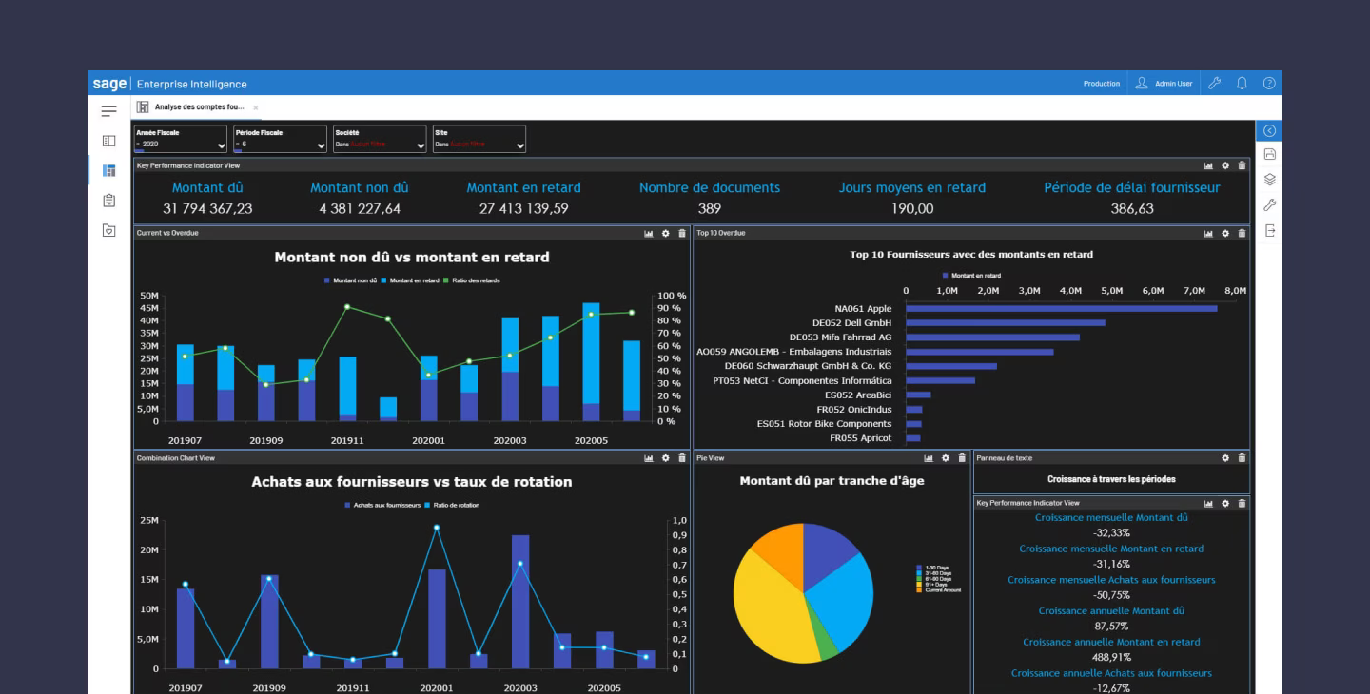The height and width of the screenshot is (694, 1370).
Task: Open the layers icon in right panel
Action: point(1268,179)
